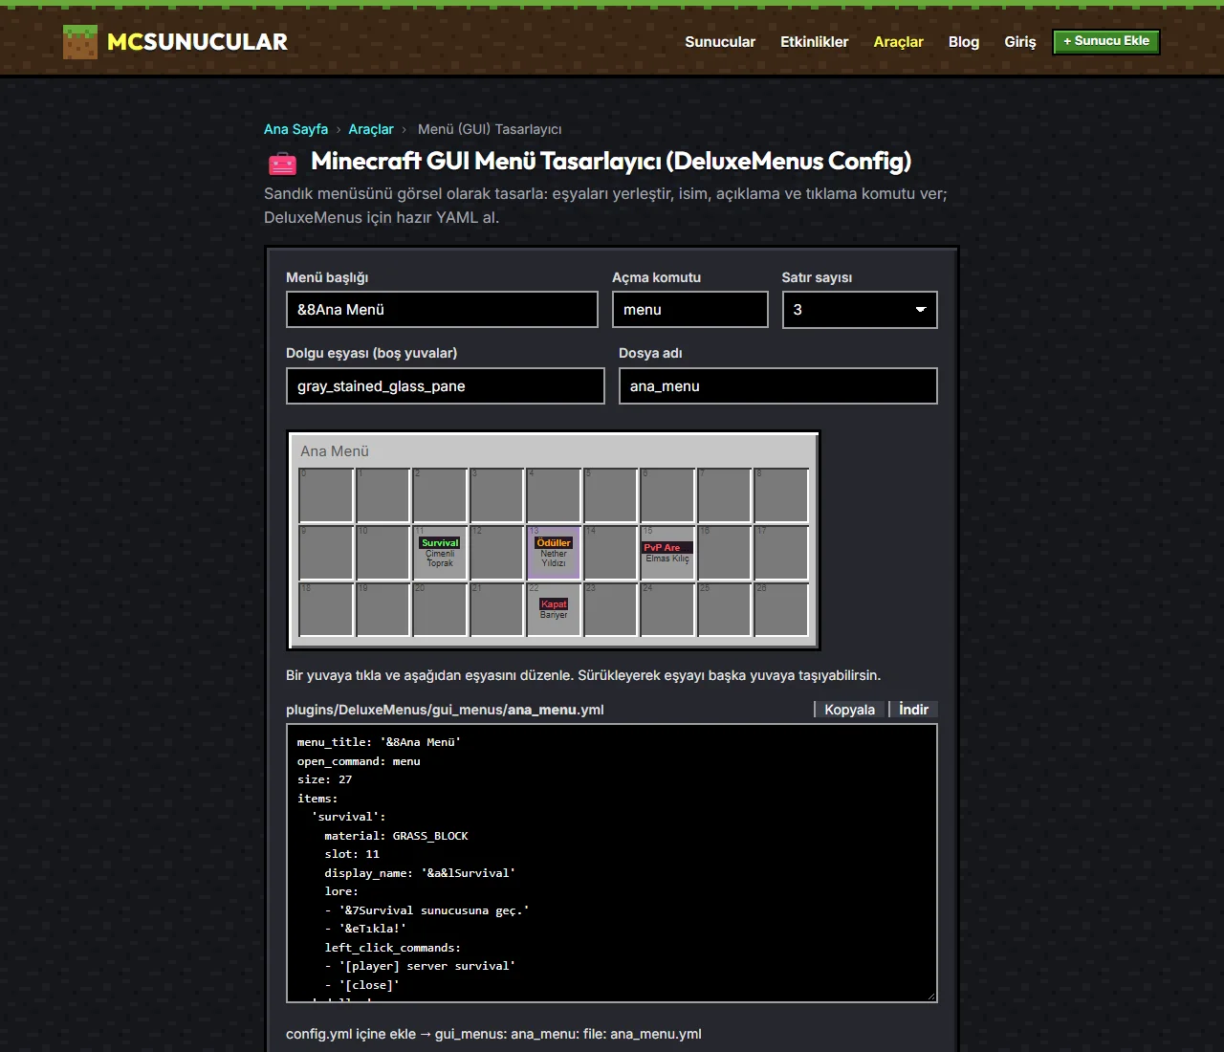Click the textarea resize handle corner
Image resolution: width=1224 pixels, height=1052 pixels.
coord(930,996)
